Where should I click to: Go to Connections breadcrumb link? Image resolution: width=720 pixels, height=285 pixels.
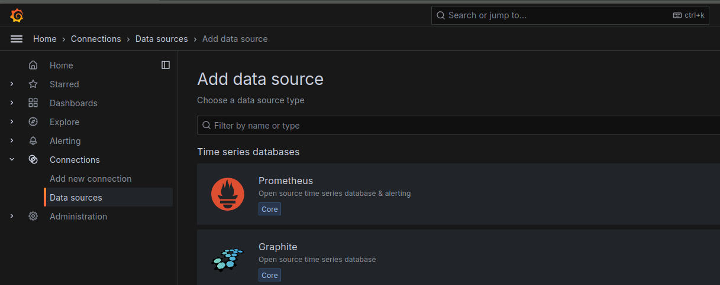pos(96,39)
